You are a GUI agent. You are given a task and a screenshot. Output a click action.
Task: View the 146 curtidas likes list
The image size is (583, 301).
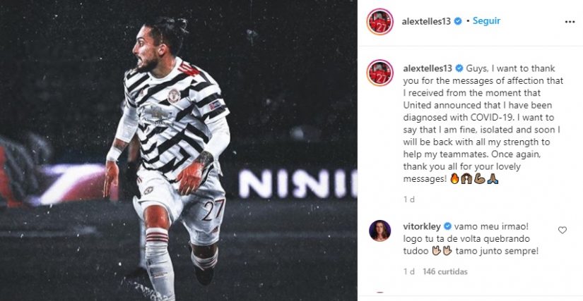pos(445,271)
